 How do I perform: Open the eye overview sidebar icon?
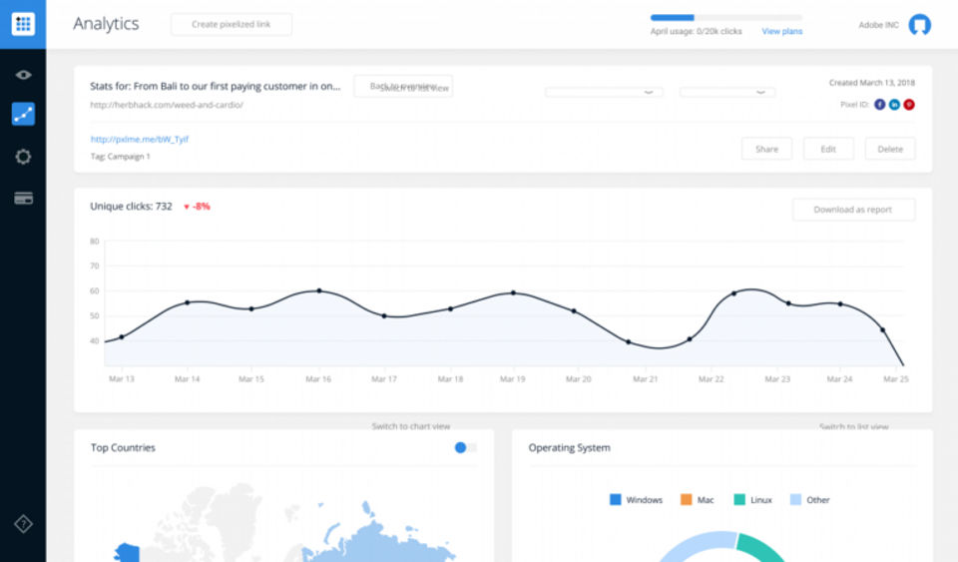(23, 75)
